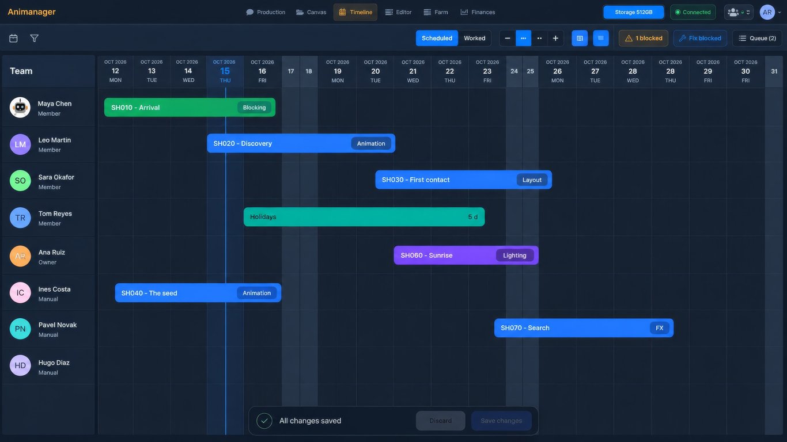This screenshot has width=787, height=442.
Task: Click the Discard button
Action: (x=441, y=421)
